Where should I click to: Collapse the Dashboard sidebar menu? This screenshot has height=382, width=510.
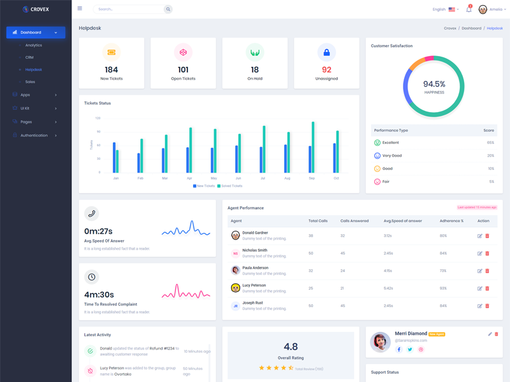coord(36,32)
